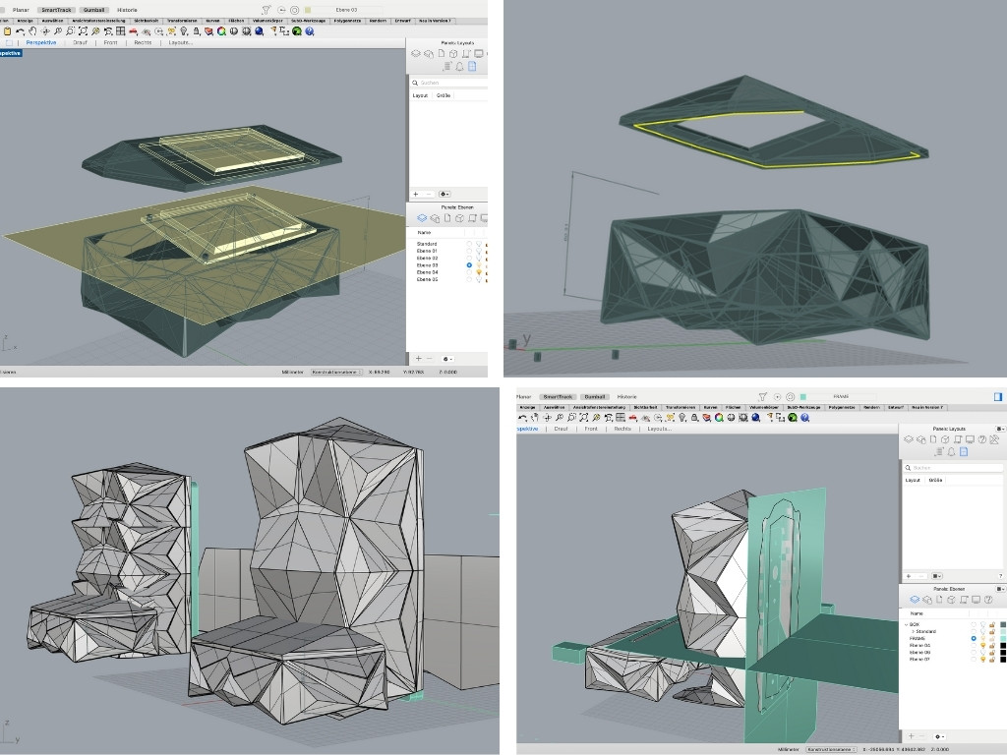Open gear options dropdown at bottom of bottom-right Ebenen panel
1007x755 pixels.
940,735
